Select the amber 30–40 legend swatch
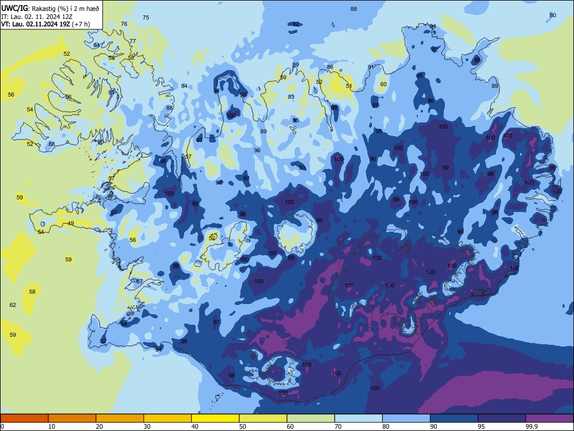 point(168,418)
